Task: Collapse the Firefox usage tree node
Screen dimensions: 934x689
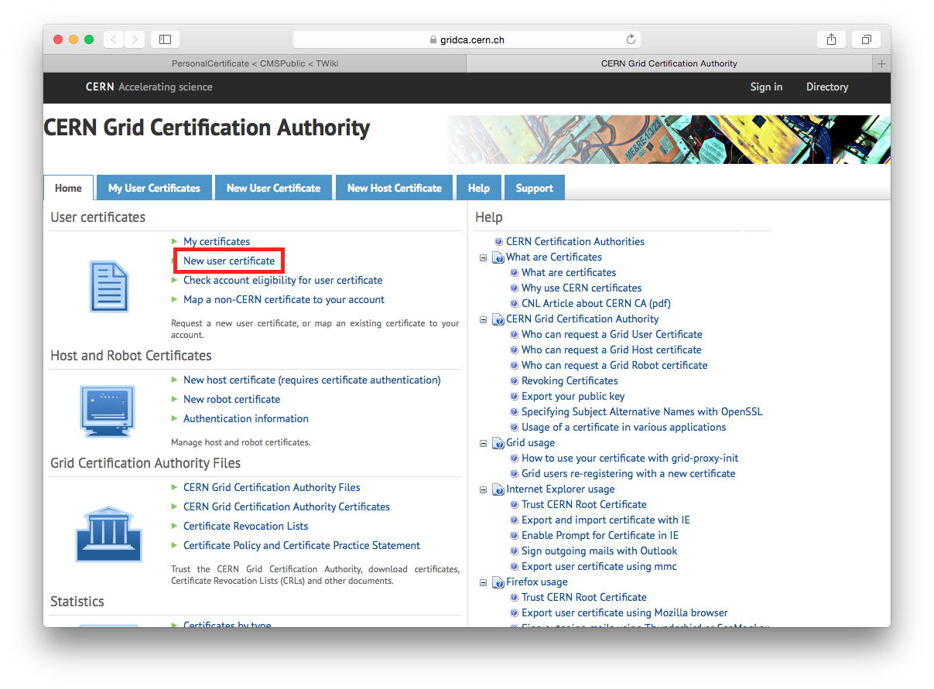Action: (484, 582)
